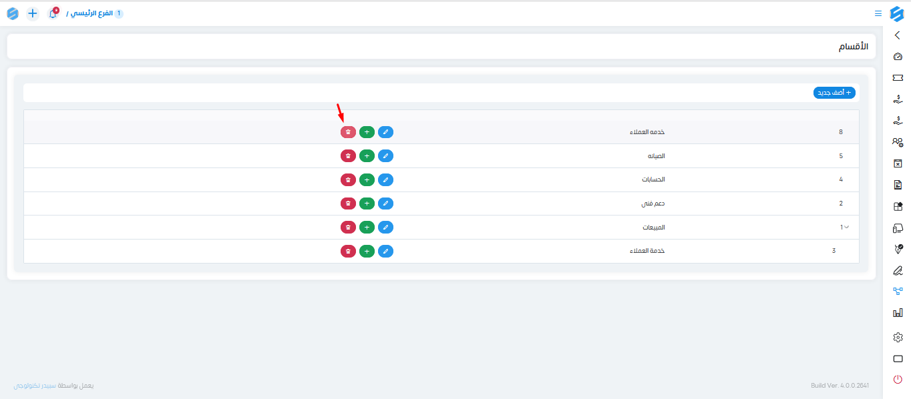Click the خدمة العملاء name in row 3
Screen dimensions: 911x399
tap(647, 252)
